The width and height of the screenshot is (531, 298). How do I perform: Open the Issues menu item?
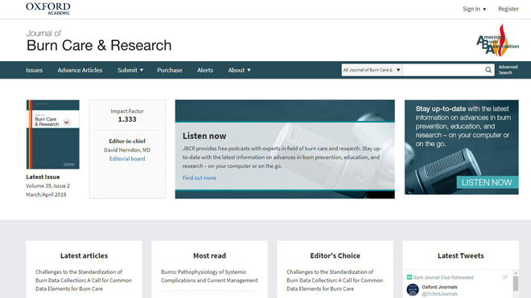(x=35, y=70)
